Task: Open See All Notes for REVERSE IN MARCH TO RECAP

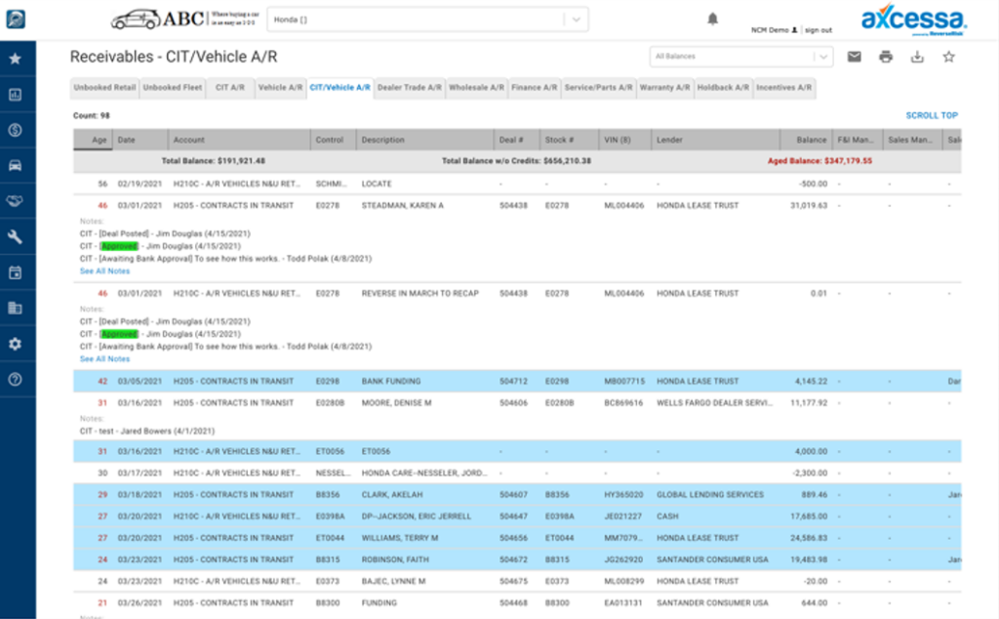Action: pyautogui.click(x=104, y=359)
